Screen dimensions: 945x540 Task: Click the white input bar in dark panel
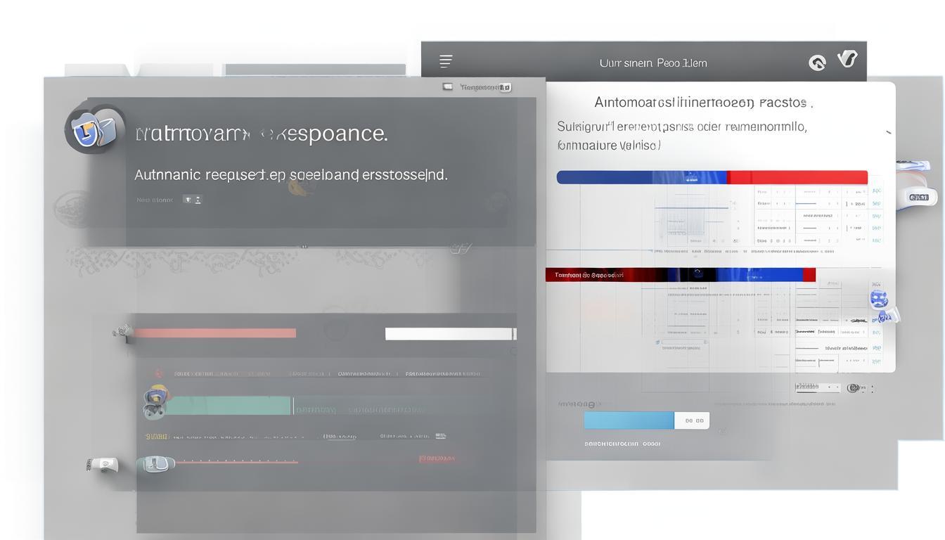(450, 334)
